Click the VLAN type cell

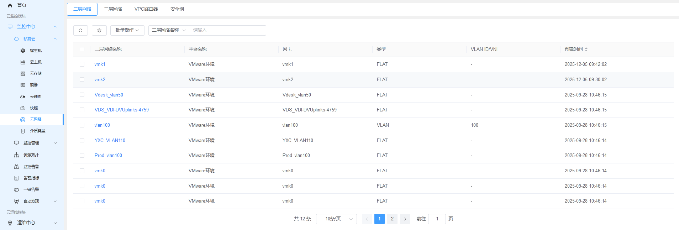pyautogui.click(x=383, y=125)
